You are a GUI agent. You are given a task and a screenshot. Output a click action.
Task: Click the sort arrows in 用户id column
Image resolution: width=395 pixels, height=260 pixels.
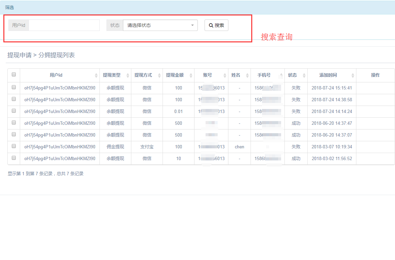(96, 75)
